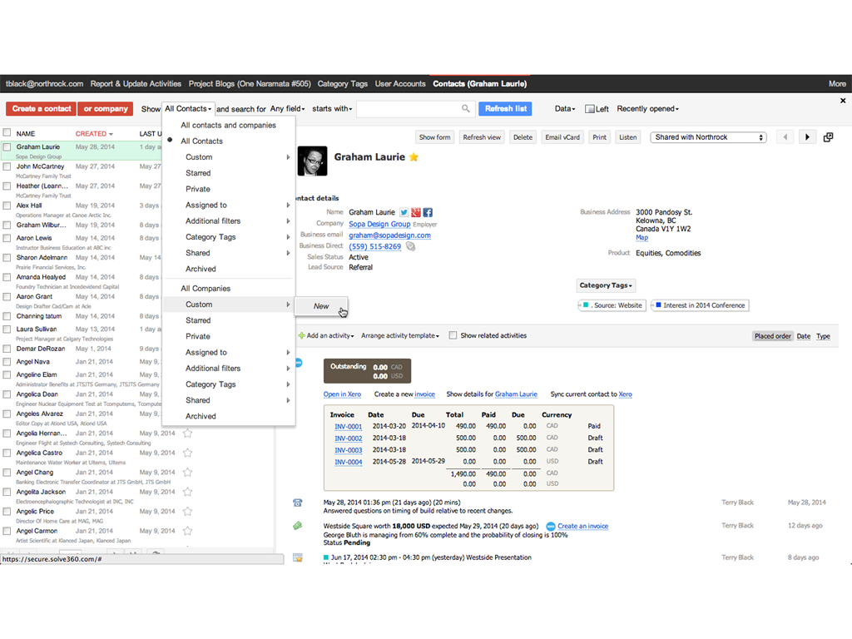
Task: Open the Recently opened dropdown
Action: point(647,109)
